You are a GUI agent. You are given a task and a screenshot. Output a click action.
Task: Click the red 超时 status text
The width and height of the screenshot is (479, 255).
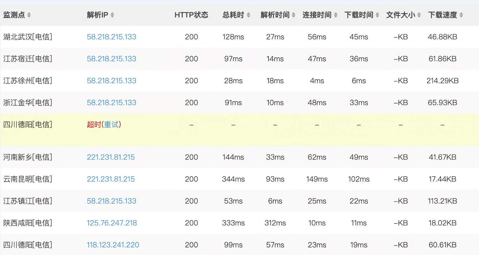coord(94,124)
